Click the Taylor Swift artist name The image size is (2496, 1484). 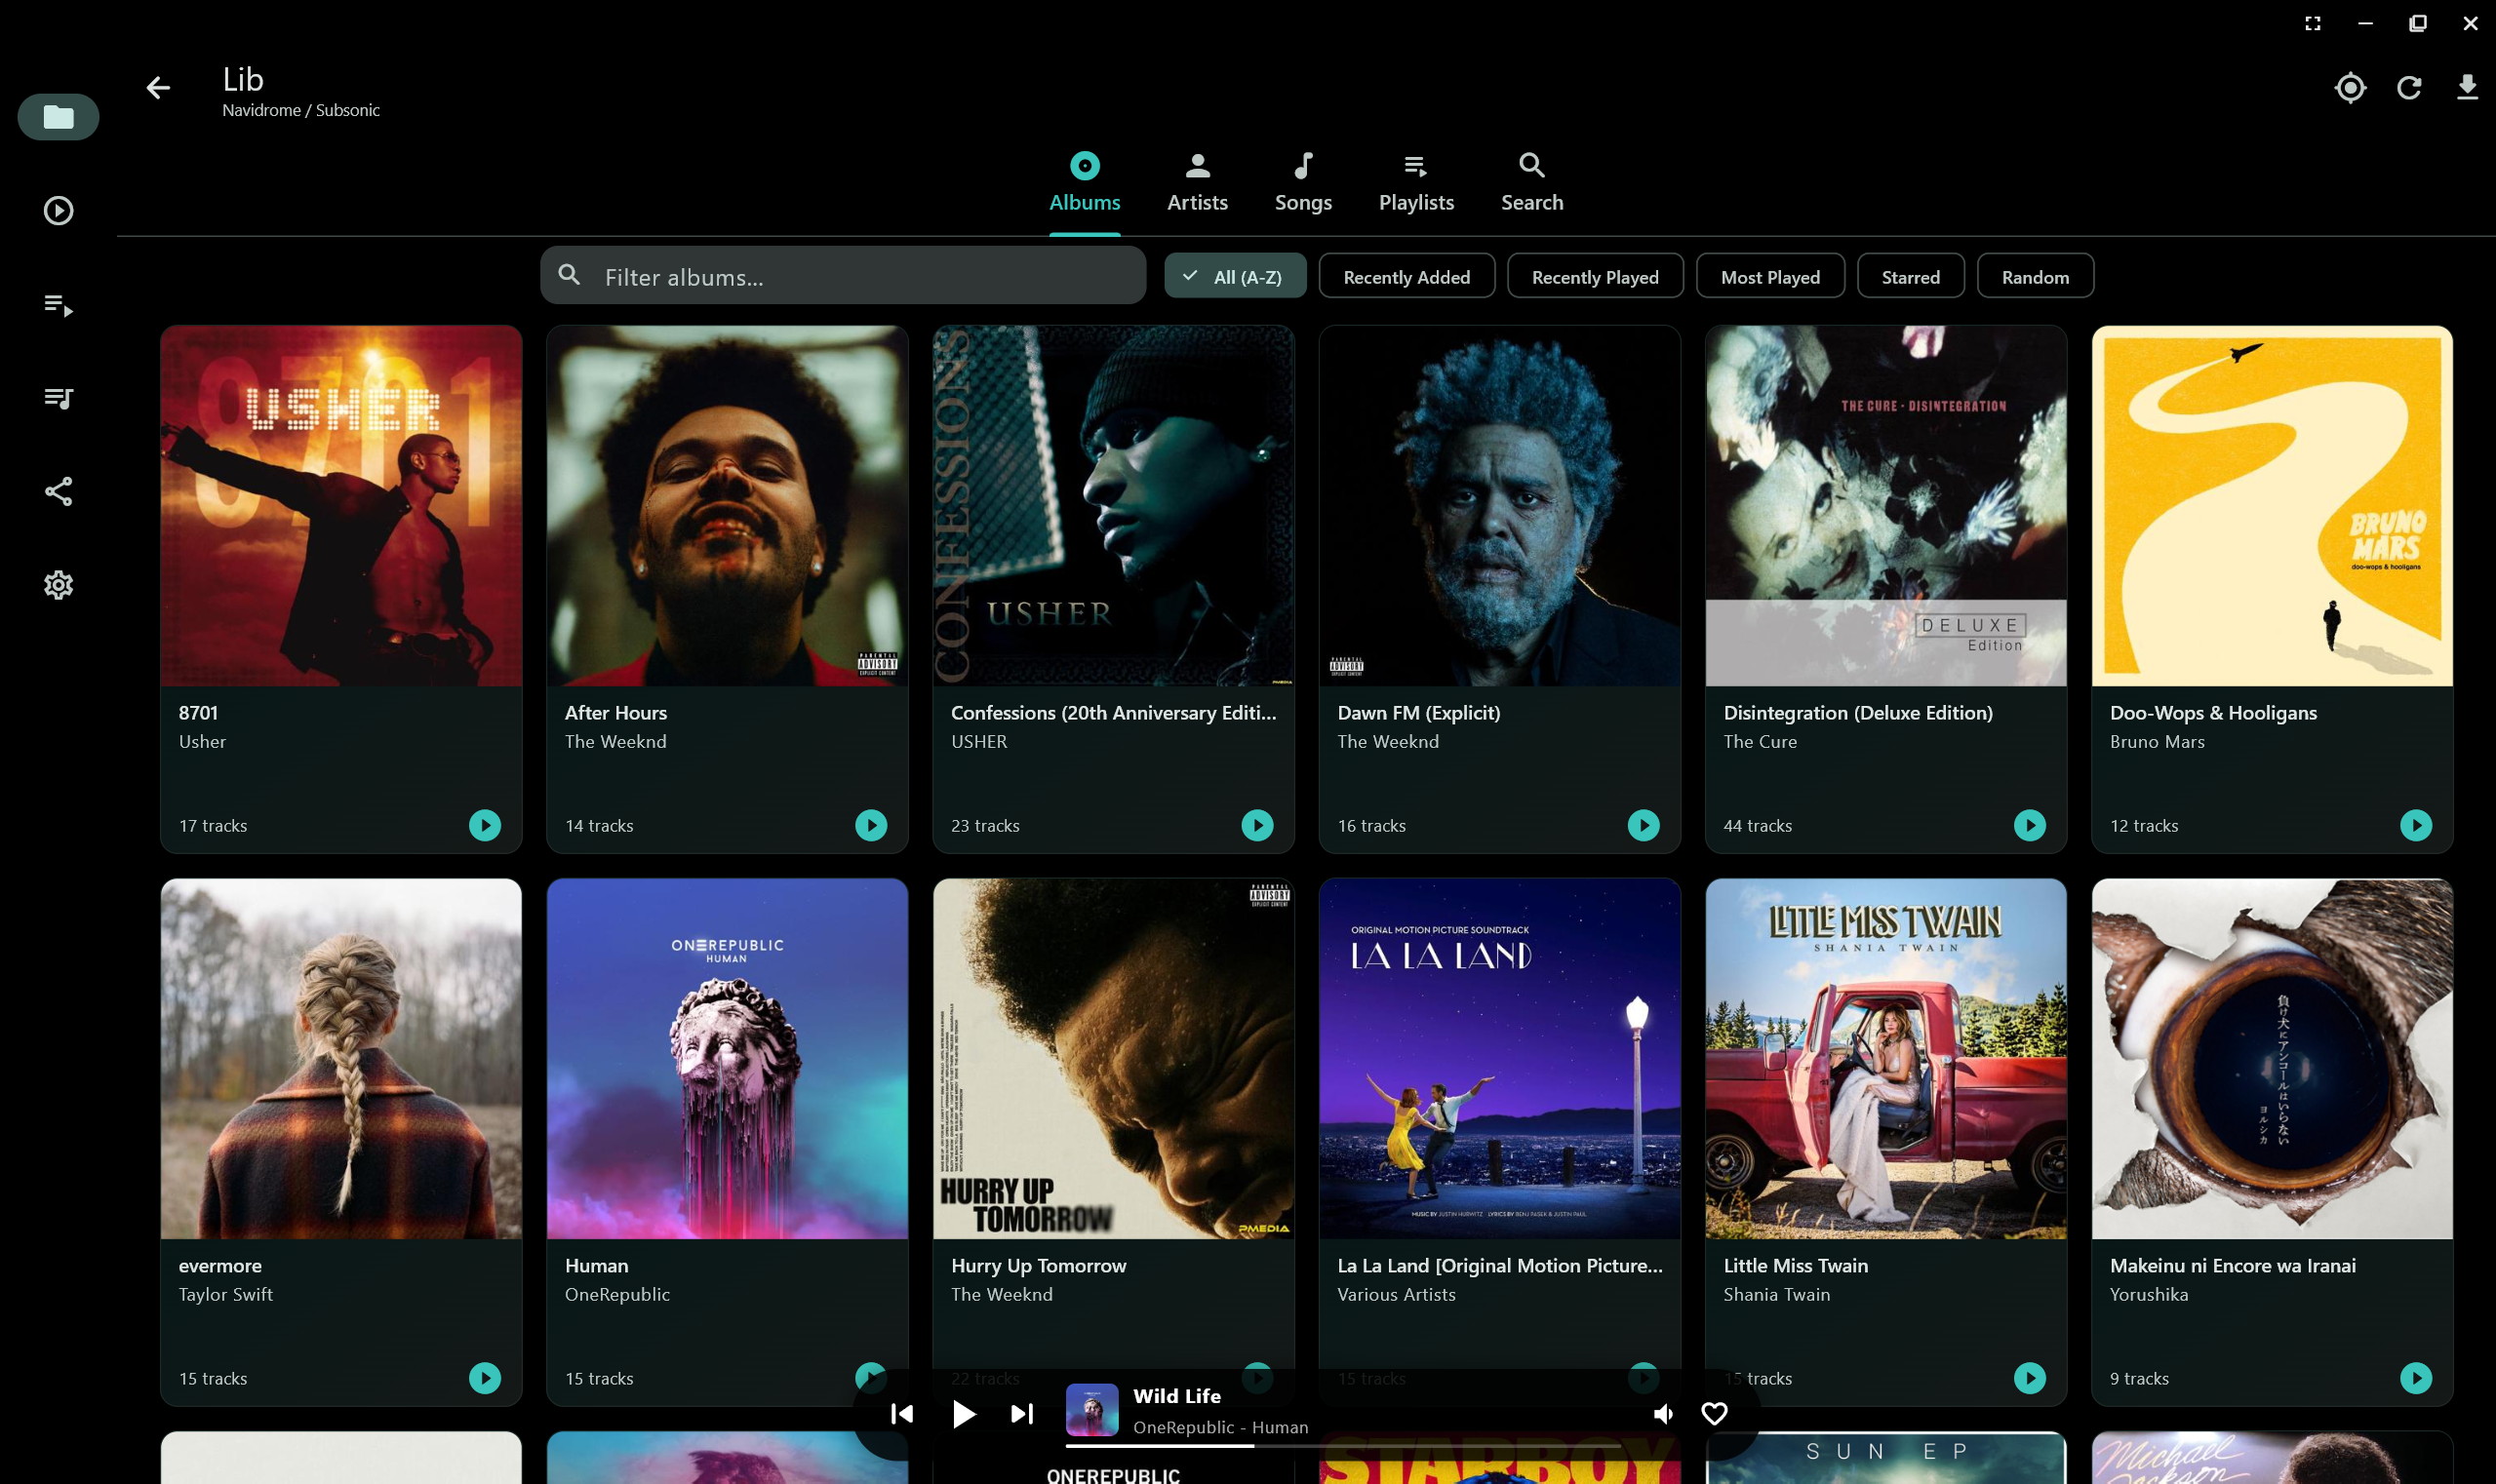point(225,1294)
